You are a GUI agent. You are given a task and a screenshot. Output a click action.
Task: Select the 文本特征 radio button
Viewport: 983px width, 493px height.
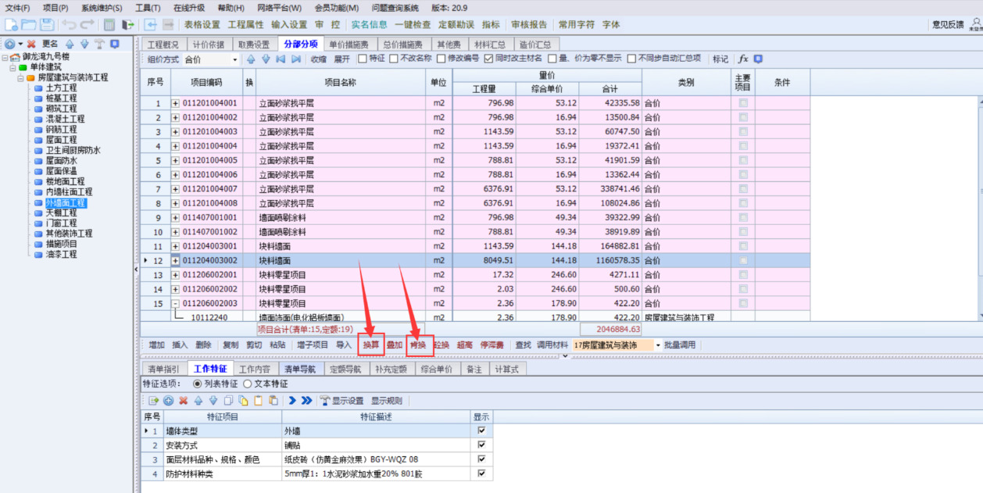pos(247,384)
